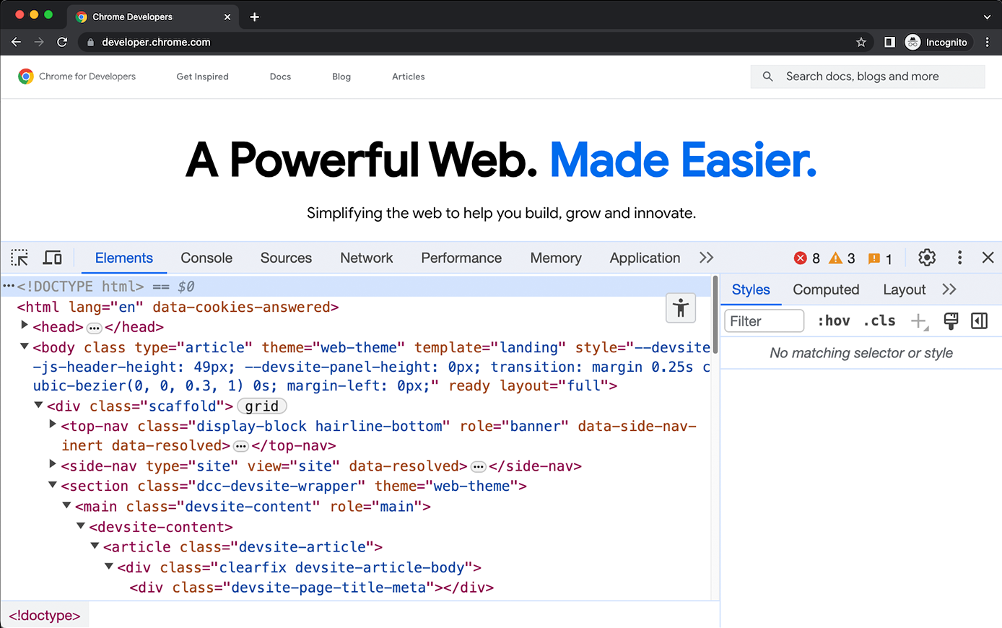Click the Styles Filter input field
Viewport: 1002px width, 628px height.
(x=764, y=321)
